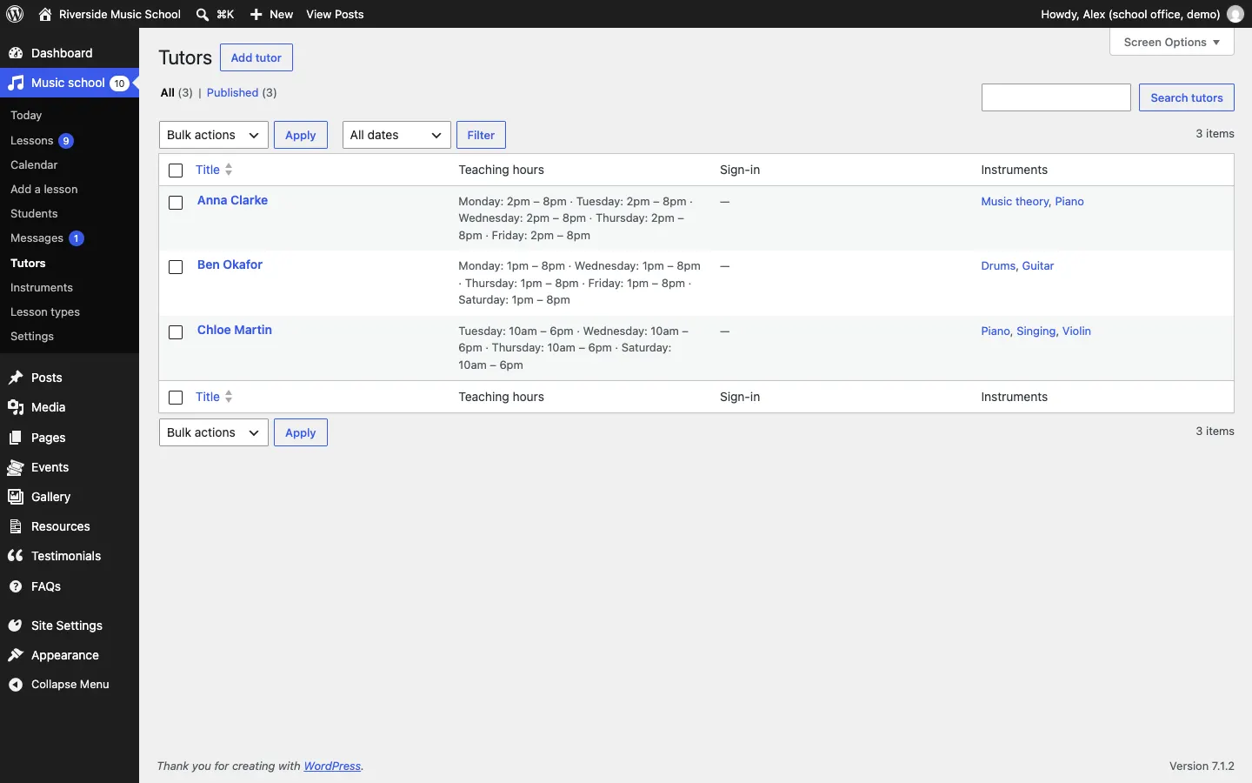
Task: Check the Ben Okafor row checkbox
Action: (x=176, y=267)
